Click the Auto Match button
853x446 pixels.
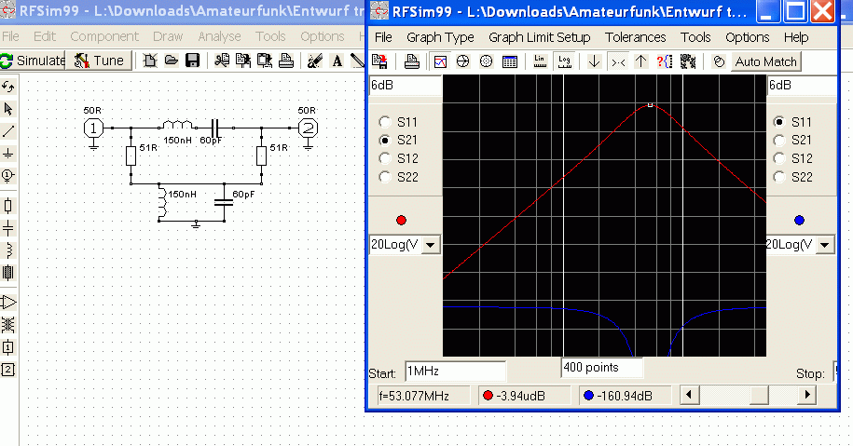click(765, 61)
